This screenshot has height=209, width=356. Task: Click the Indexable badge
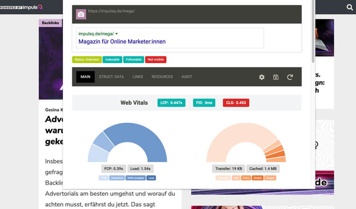click(112, 59)
